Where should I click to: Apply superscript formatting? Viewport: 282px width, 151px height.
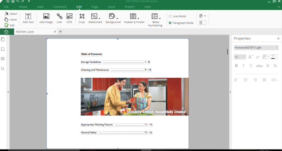268,66
